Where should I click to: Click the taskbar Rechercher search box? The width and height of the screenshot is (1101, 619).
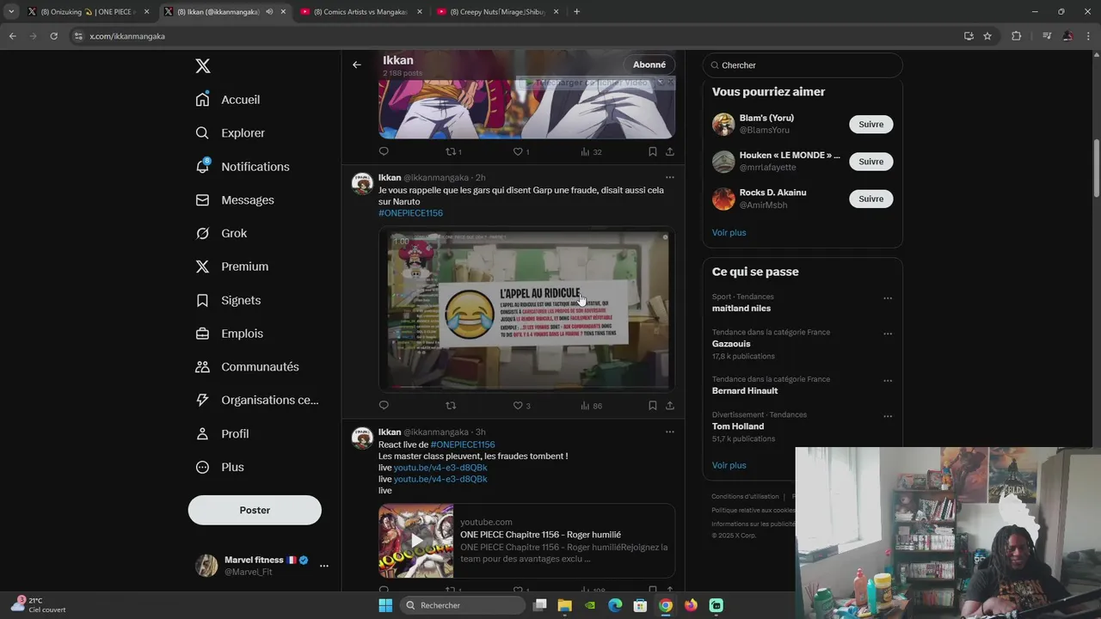point(463,605)
